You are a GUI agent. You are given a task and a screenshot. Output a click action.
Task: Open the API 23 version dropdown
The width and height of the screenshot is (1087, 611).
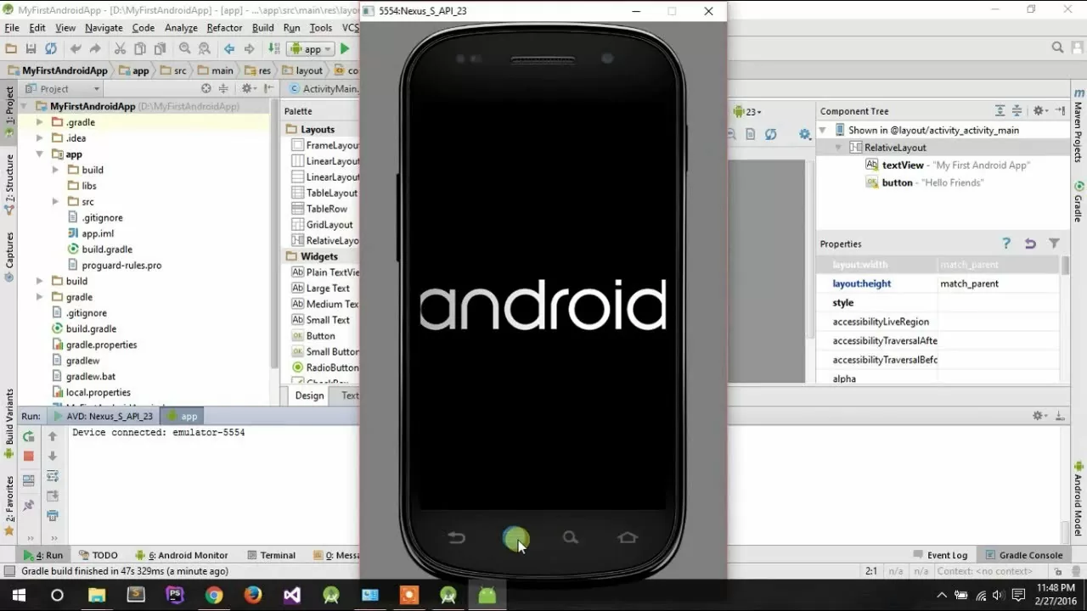(x=747, y=111)
